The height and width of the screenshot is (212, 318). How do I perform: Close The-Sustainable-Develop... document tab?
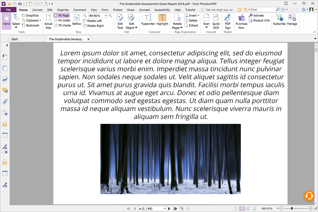click(88, 39)
